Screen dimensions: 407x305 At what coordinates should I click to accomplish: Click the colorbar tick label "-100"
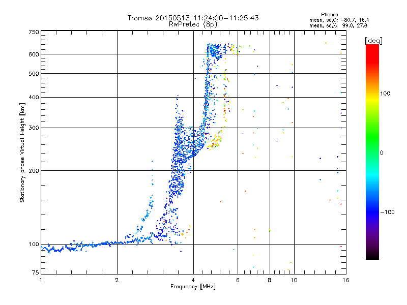pos(387,212)
